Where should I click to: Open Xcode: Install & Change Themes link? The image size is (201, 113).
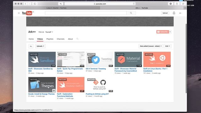41,94
